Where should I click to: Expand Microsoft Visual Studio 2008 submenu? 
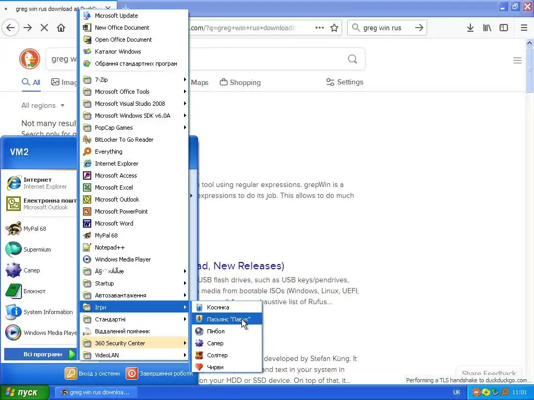134,104
